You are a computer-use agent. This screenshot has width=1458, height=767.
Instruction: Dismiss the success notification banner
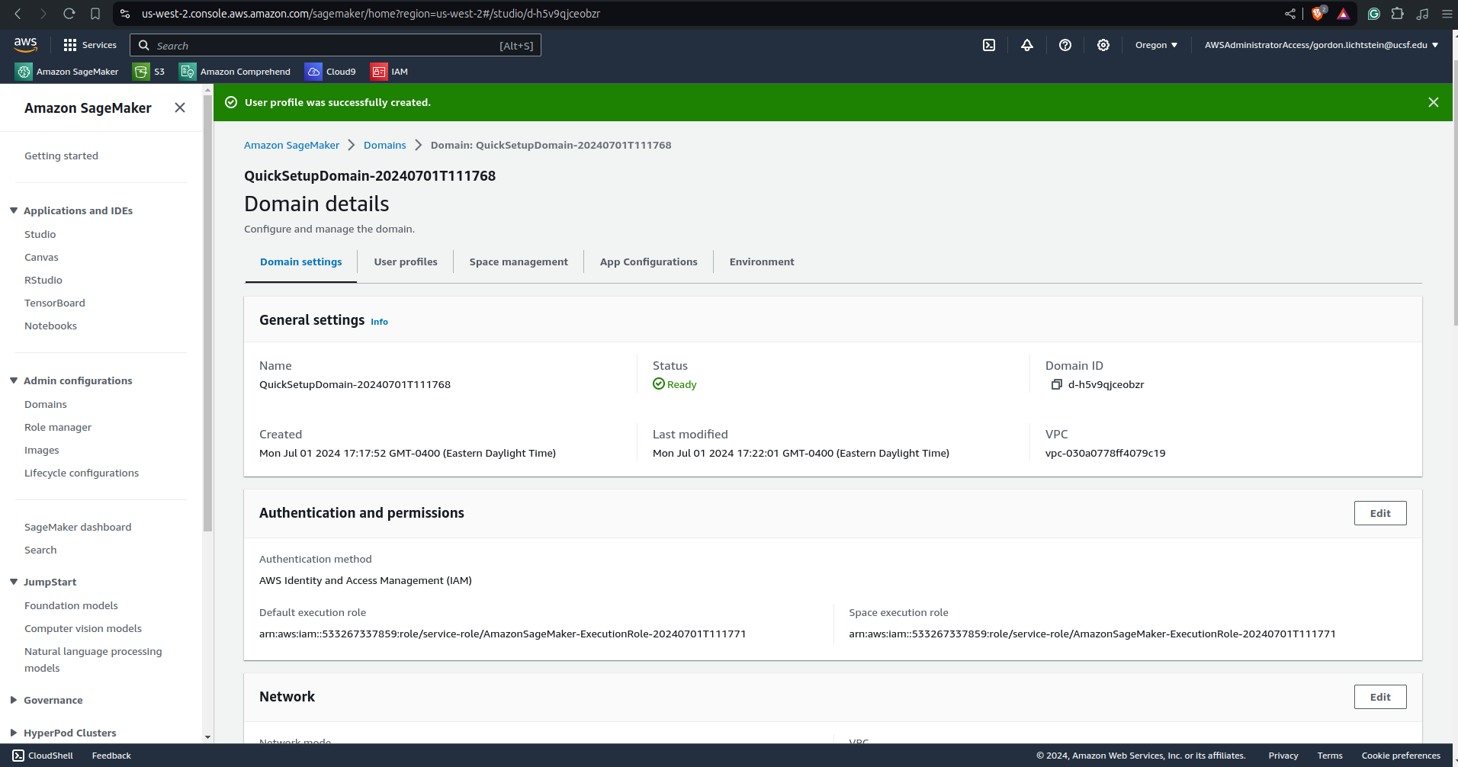click(1434, 102)
